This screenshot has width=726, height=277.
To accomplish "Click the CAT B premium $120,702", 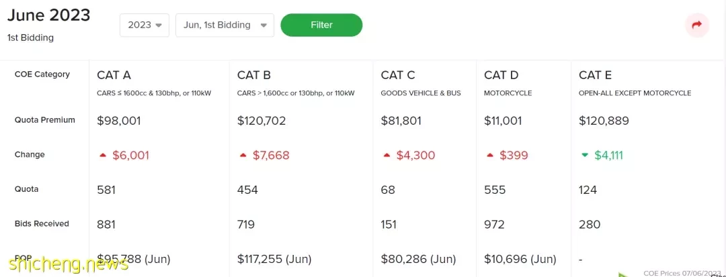I will [x=261, y=121].
